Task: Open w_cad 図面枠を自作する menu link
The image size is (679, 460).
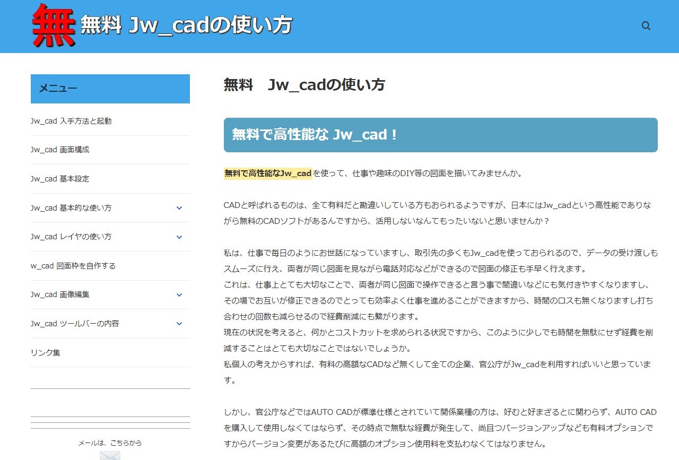Action: click(x=73, y=266)
